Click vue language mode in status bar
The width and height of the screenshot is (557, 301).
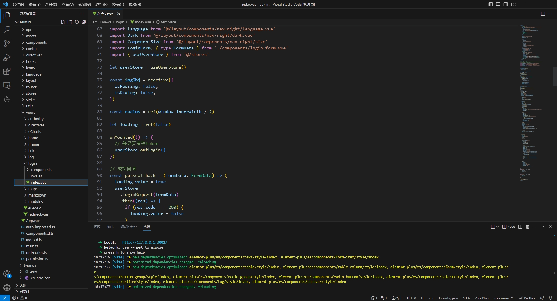pyautogui.click(x=431, y=298)
